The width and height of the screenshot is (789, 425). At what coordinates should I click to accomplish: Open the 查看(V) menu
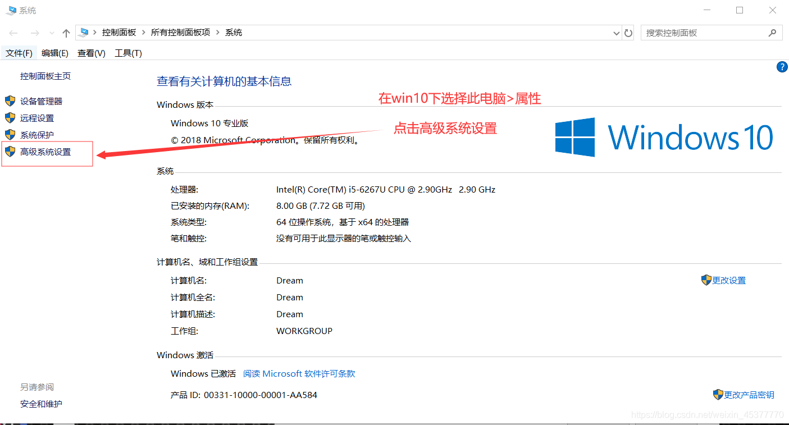pyautogui.click(x=92, y=53)
